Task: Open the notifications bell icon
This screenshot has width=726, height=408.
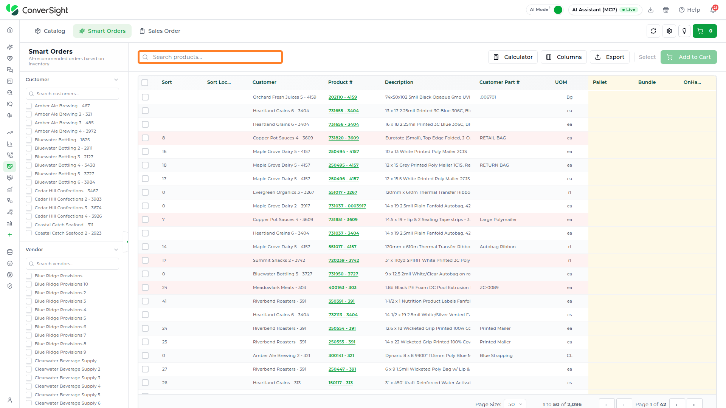Action: [x=713, y=10]
